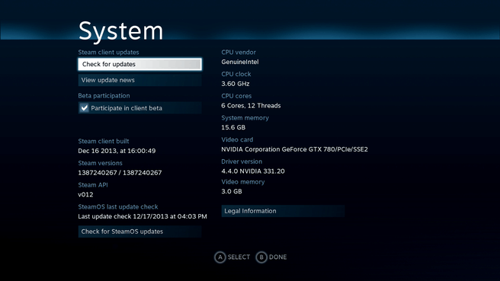Click the System page title

(121, 31)
